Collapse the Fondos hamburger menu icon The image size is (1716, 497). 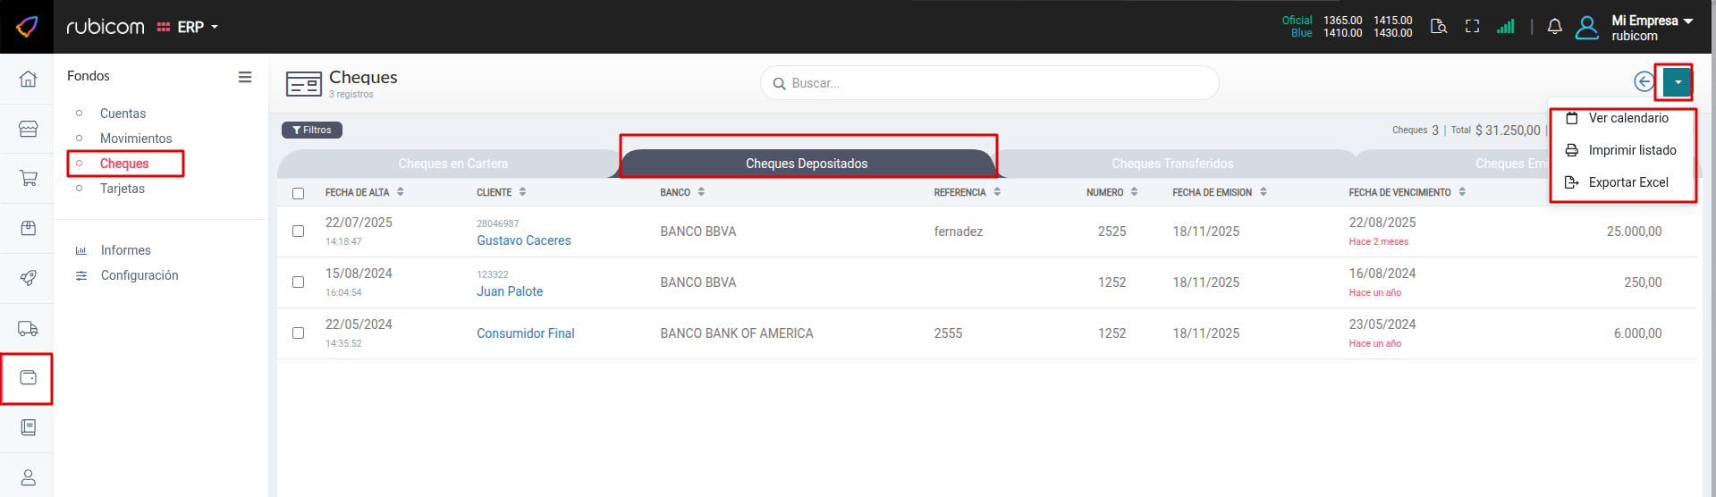pyautogui.click(x=244, y=77)
